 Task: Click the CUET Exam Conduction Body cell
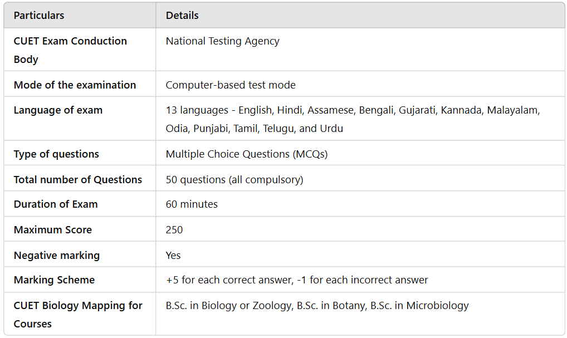[x=70, y=50]
